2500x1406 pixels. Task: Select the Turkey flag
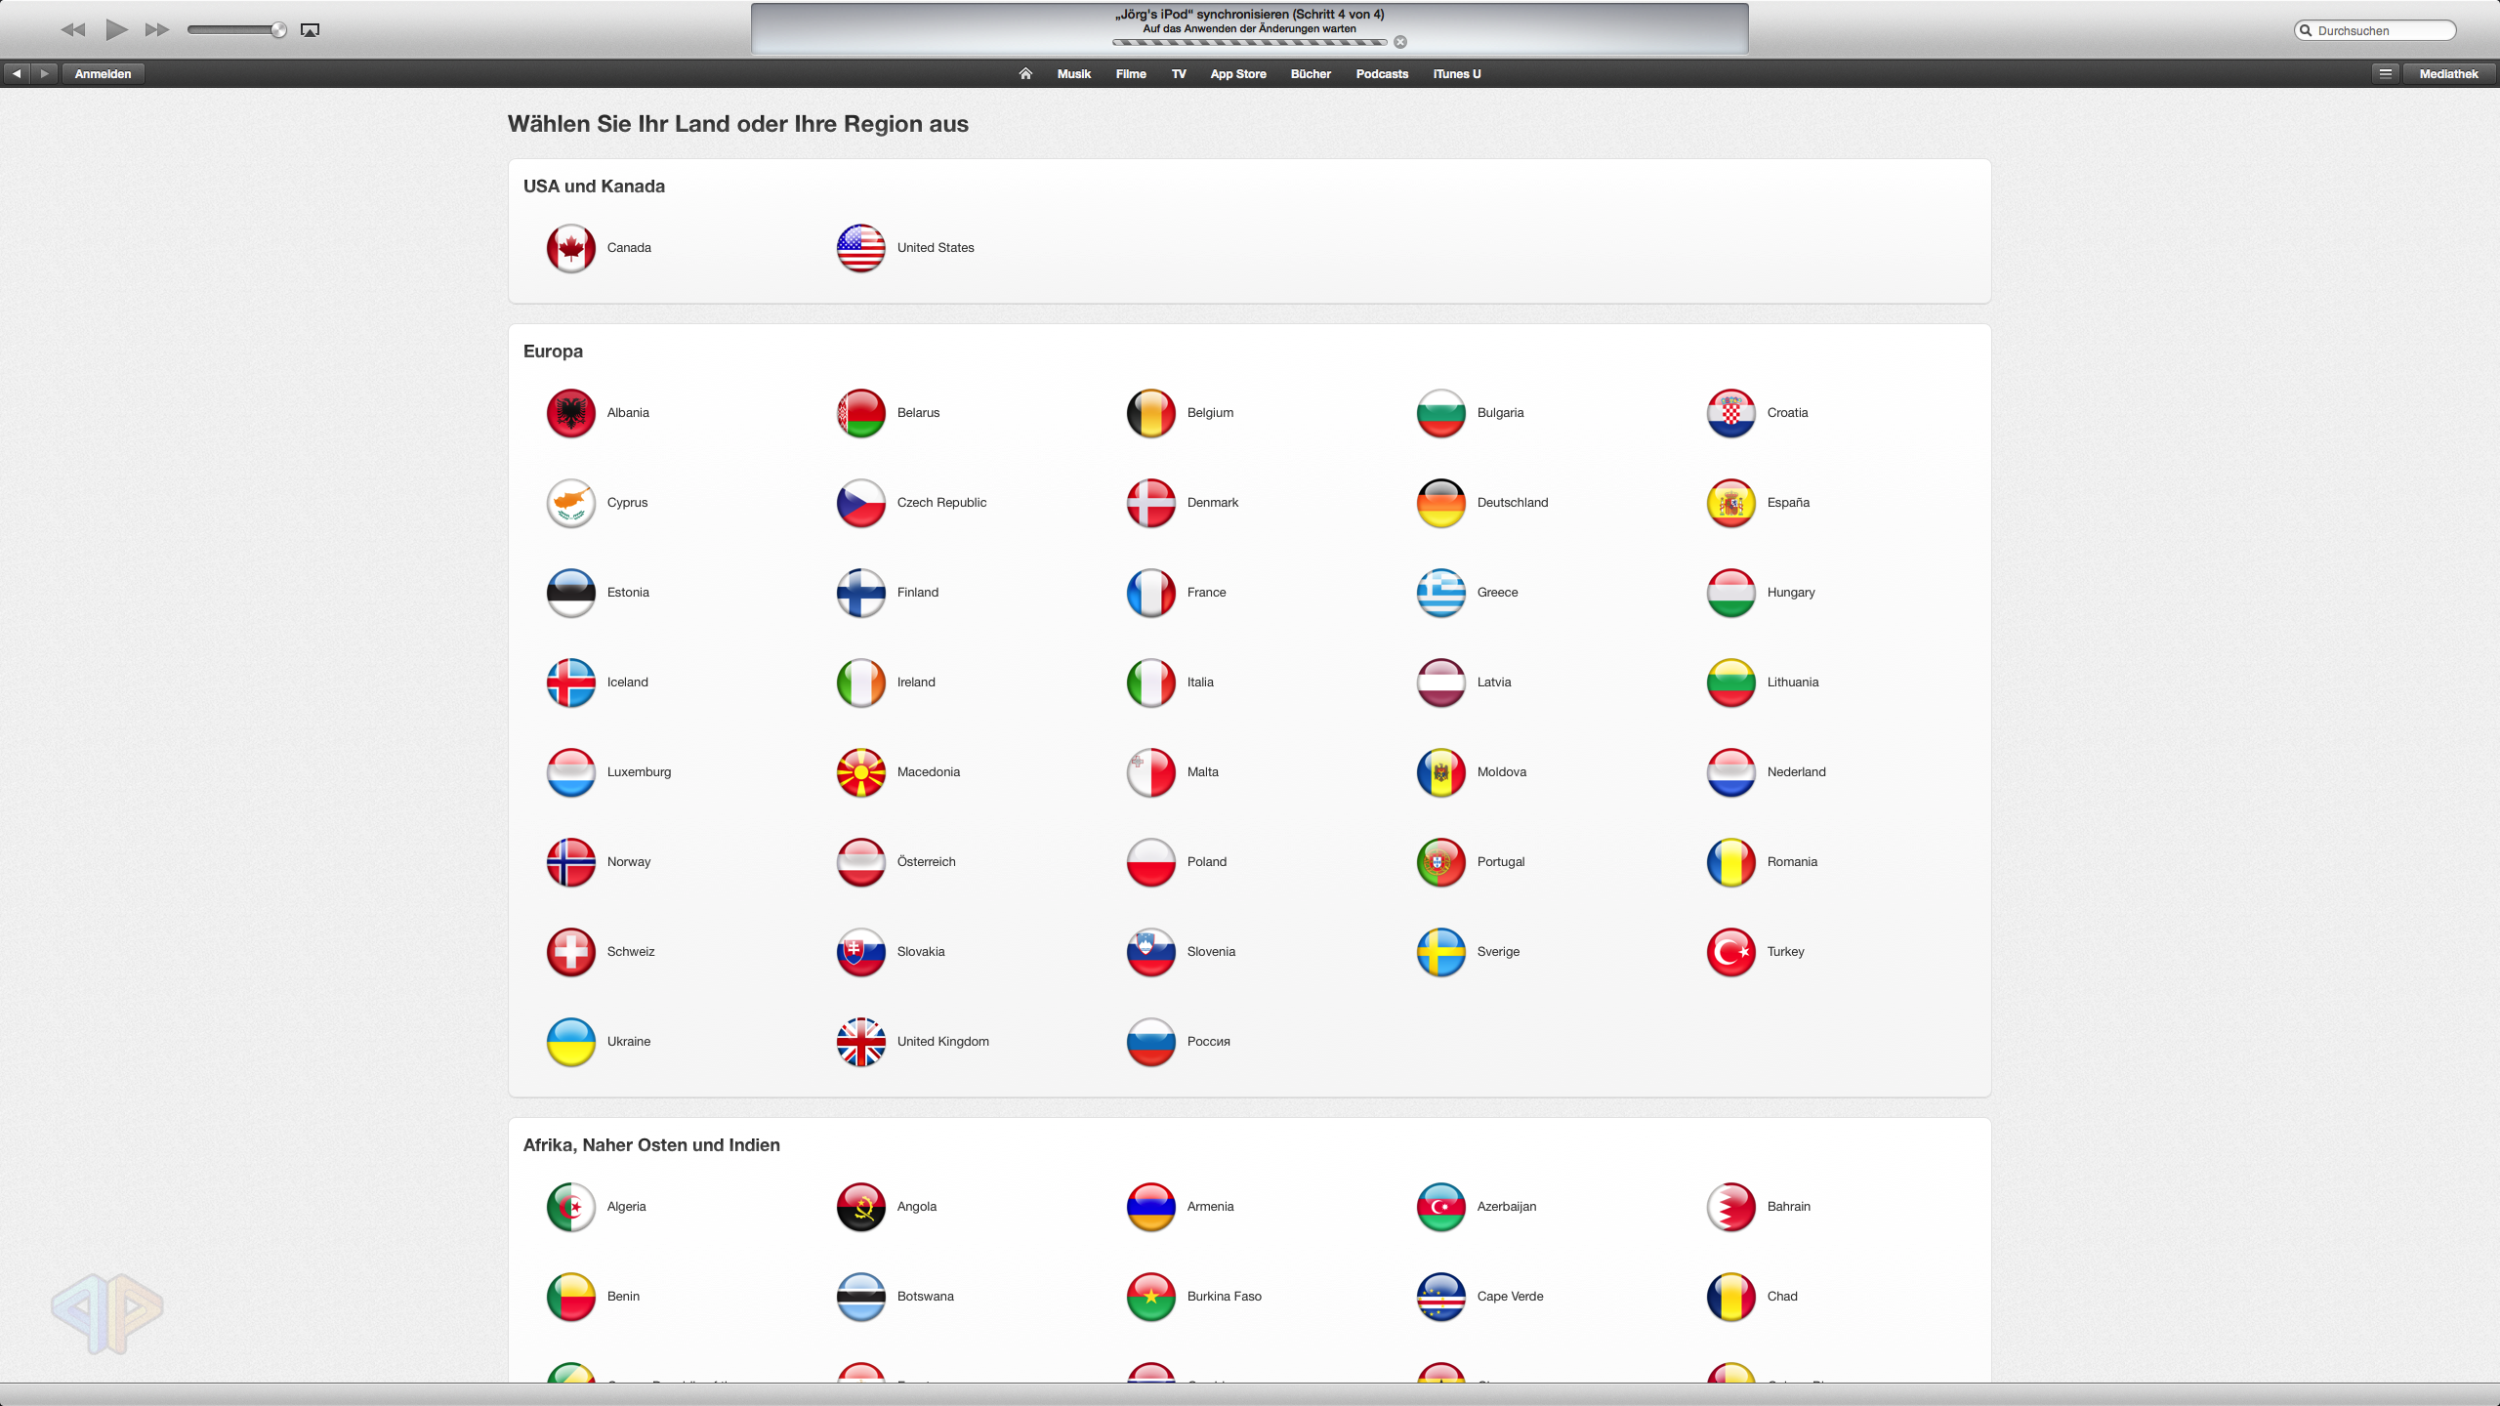(1729, 951)
